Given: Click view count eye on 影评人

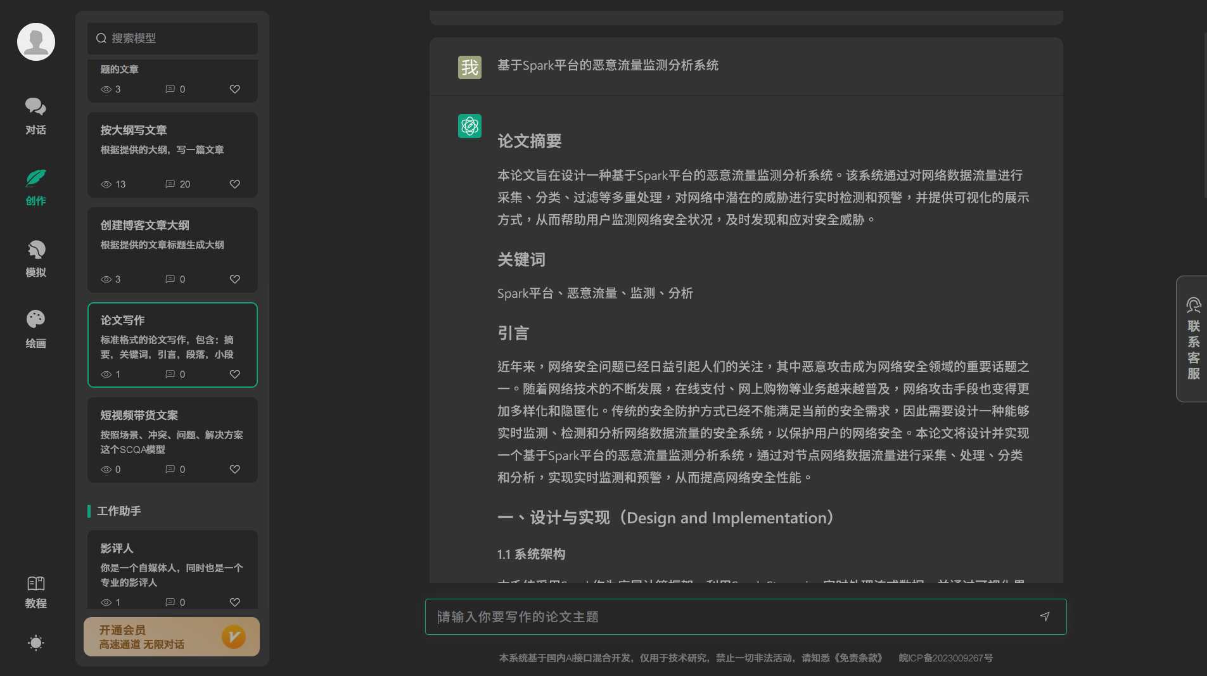Looking at the screenshot, I should coord(106,603).
